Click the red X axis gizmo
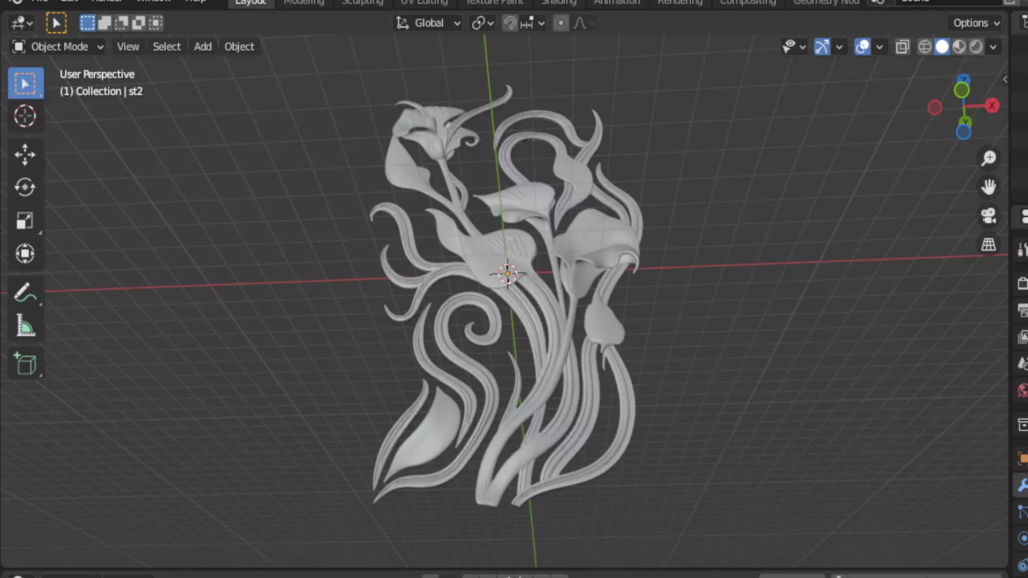This screenshot has width=1028, height=578. click(x=992, y=105)
